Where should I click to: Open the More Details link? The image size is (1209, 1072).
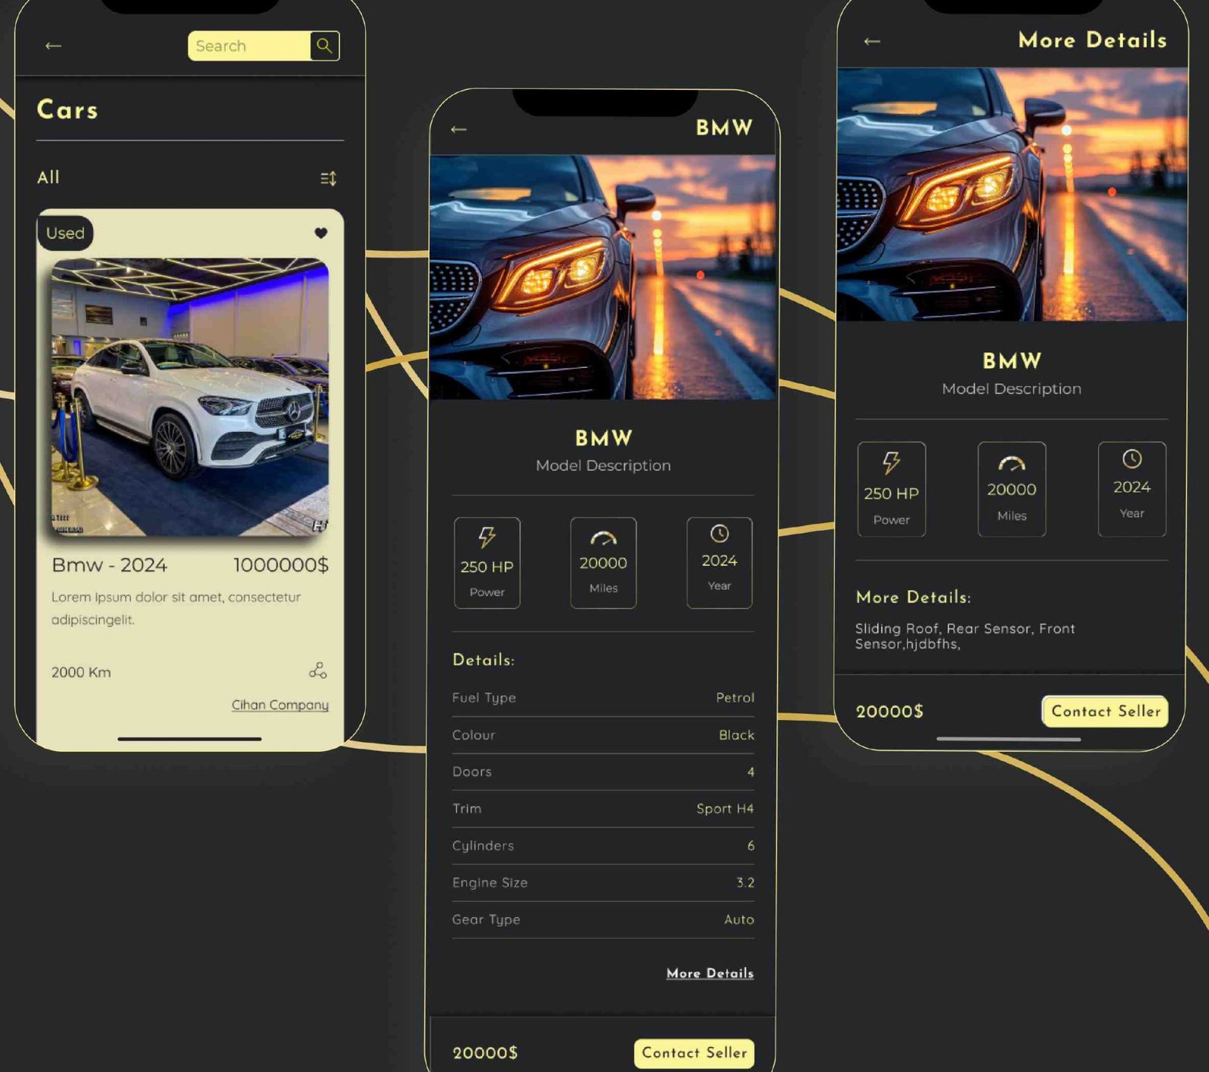click(710, 973)
